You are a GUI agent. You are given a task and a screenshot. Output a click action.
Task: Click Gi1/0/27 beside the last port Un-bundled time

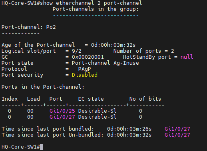tap(177, 135)
